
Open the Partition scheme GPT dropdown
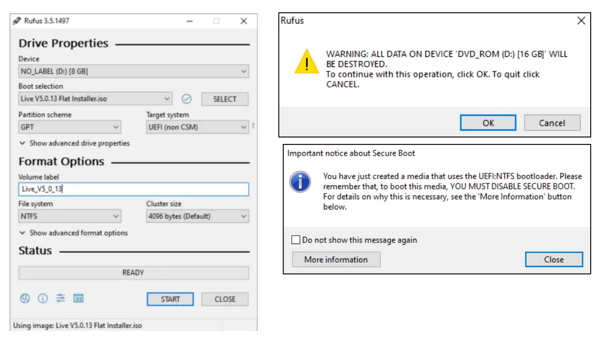pos(70,127)
